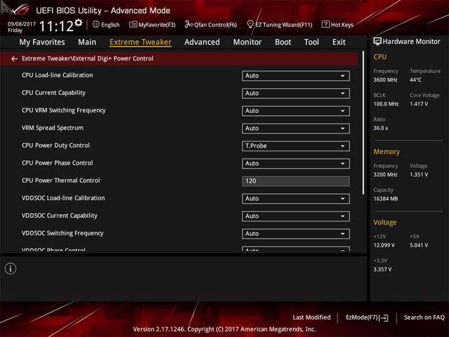
Task: Show Hot Keys help label
Action: [x=342, y=25]
